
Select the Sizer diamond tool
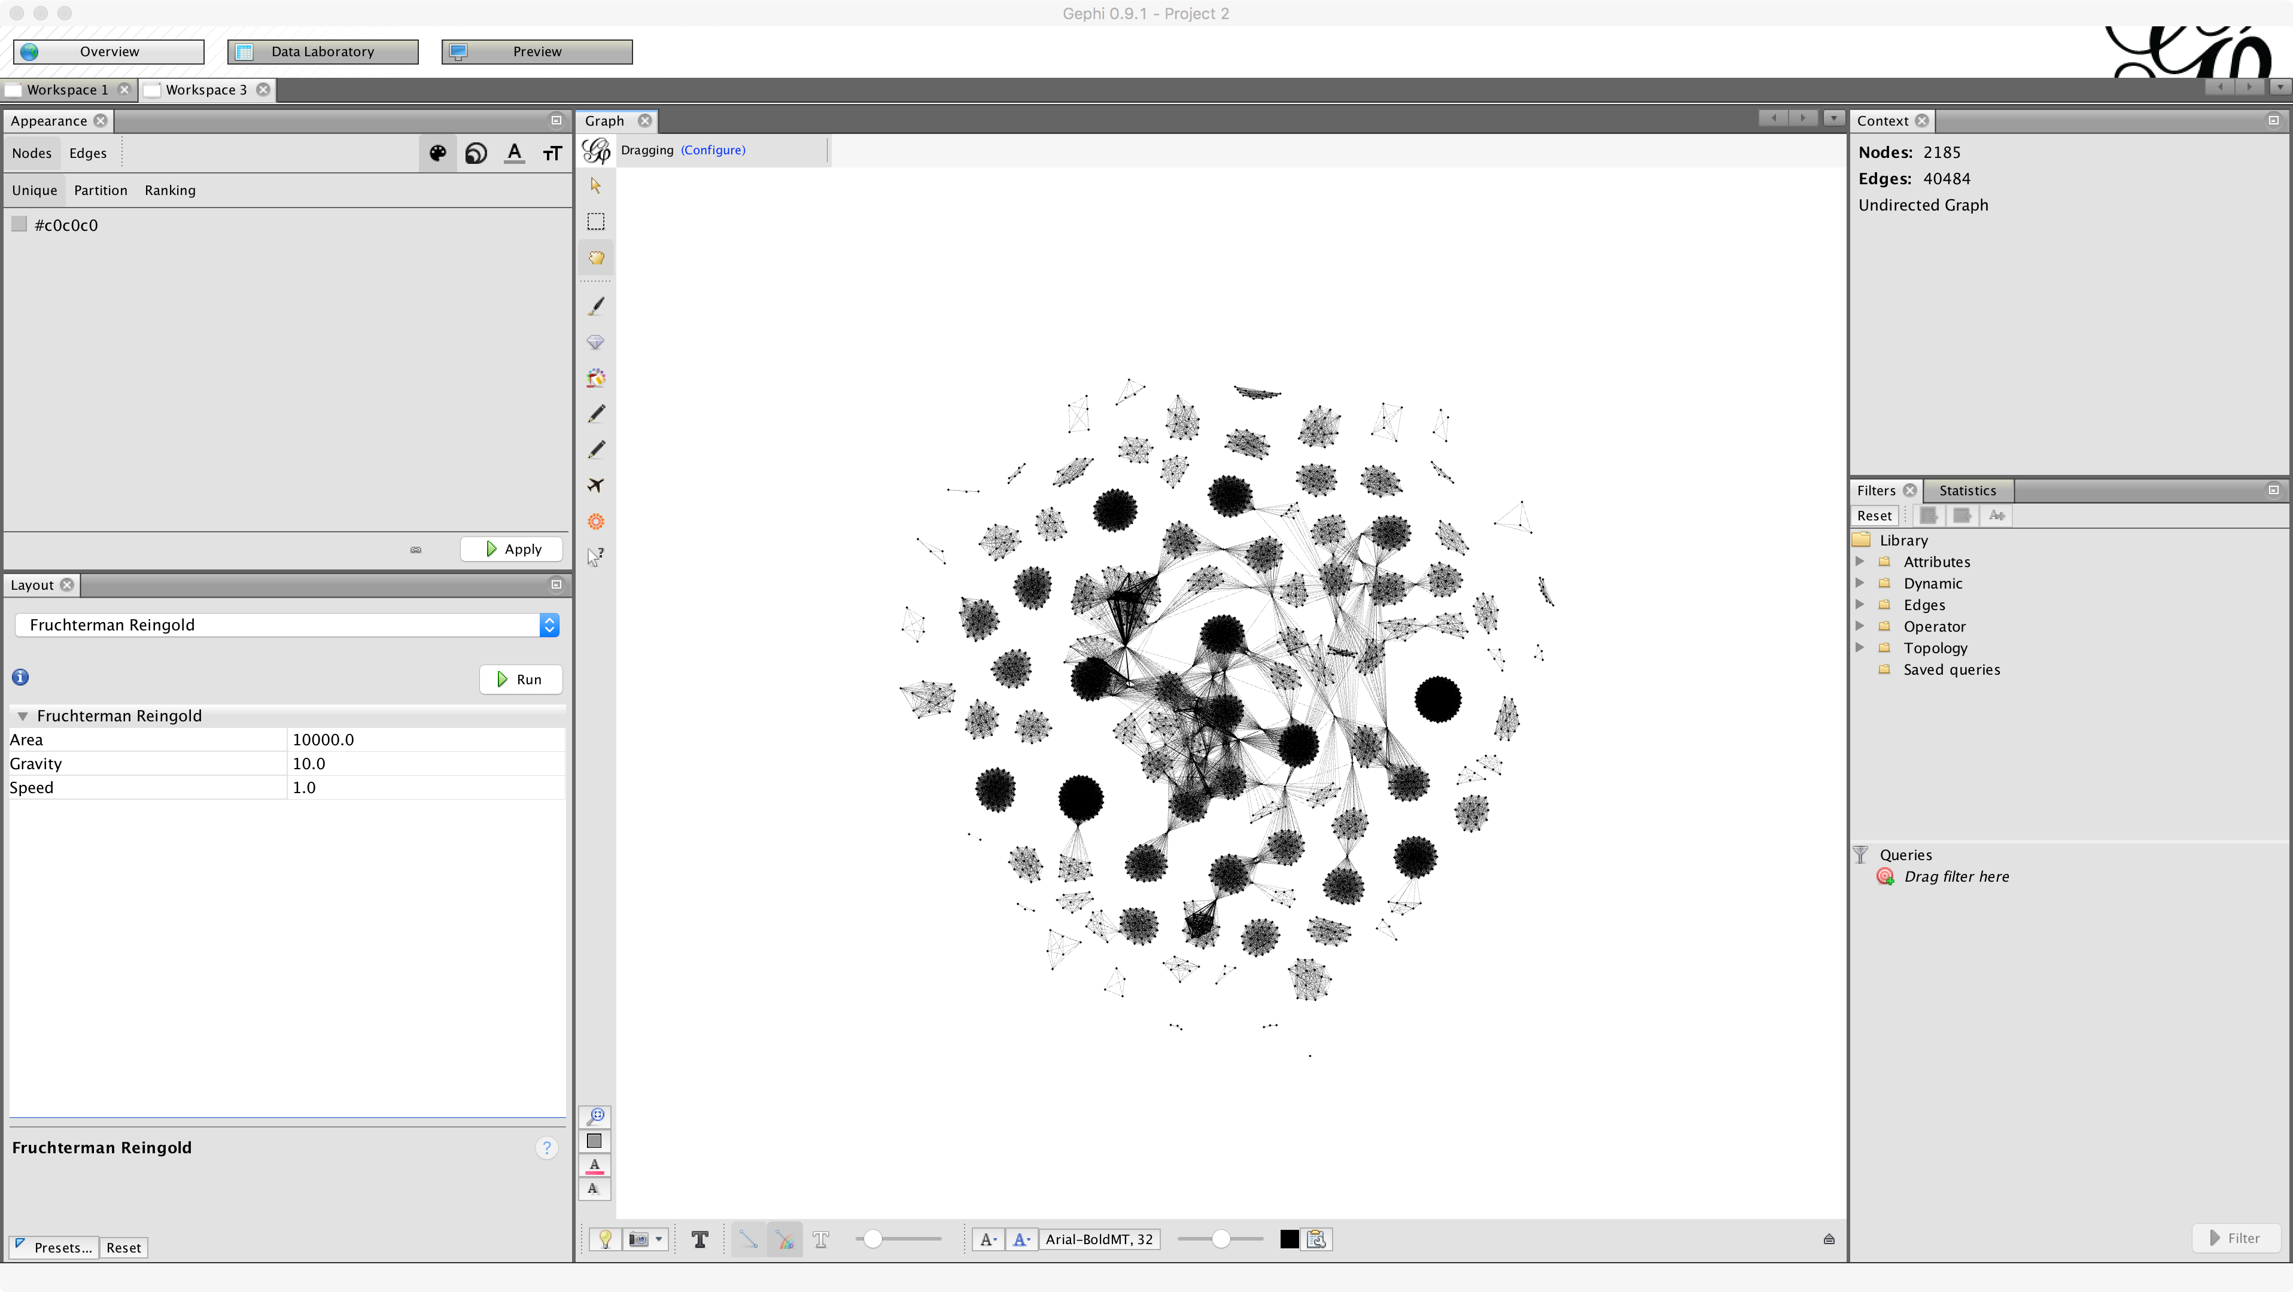(595, 343)
